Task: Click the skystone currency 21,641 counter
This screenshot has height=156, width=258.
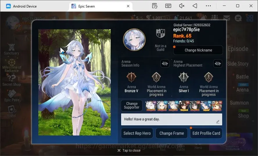Action: [x=183, y=18]
